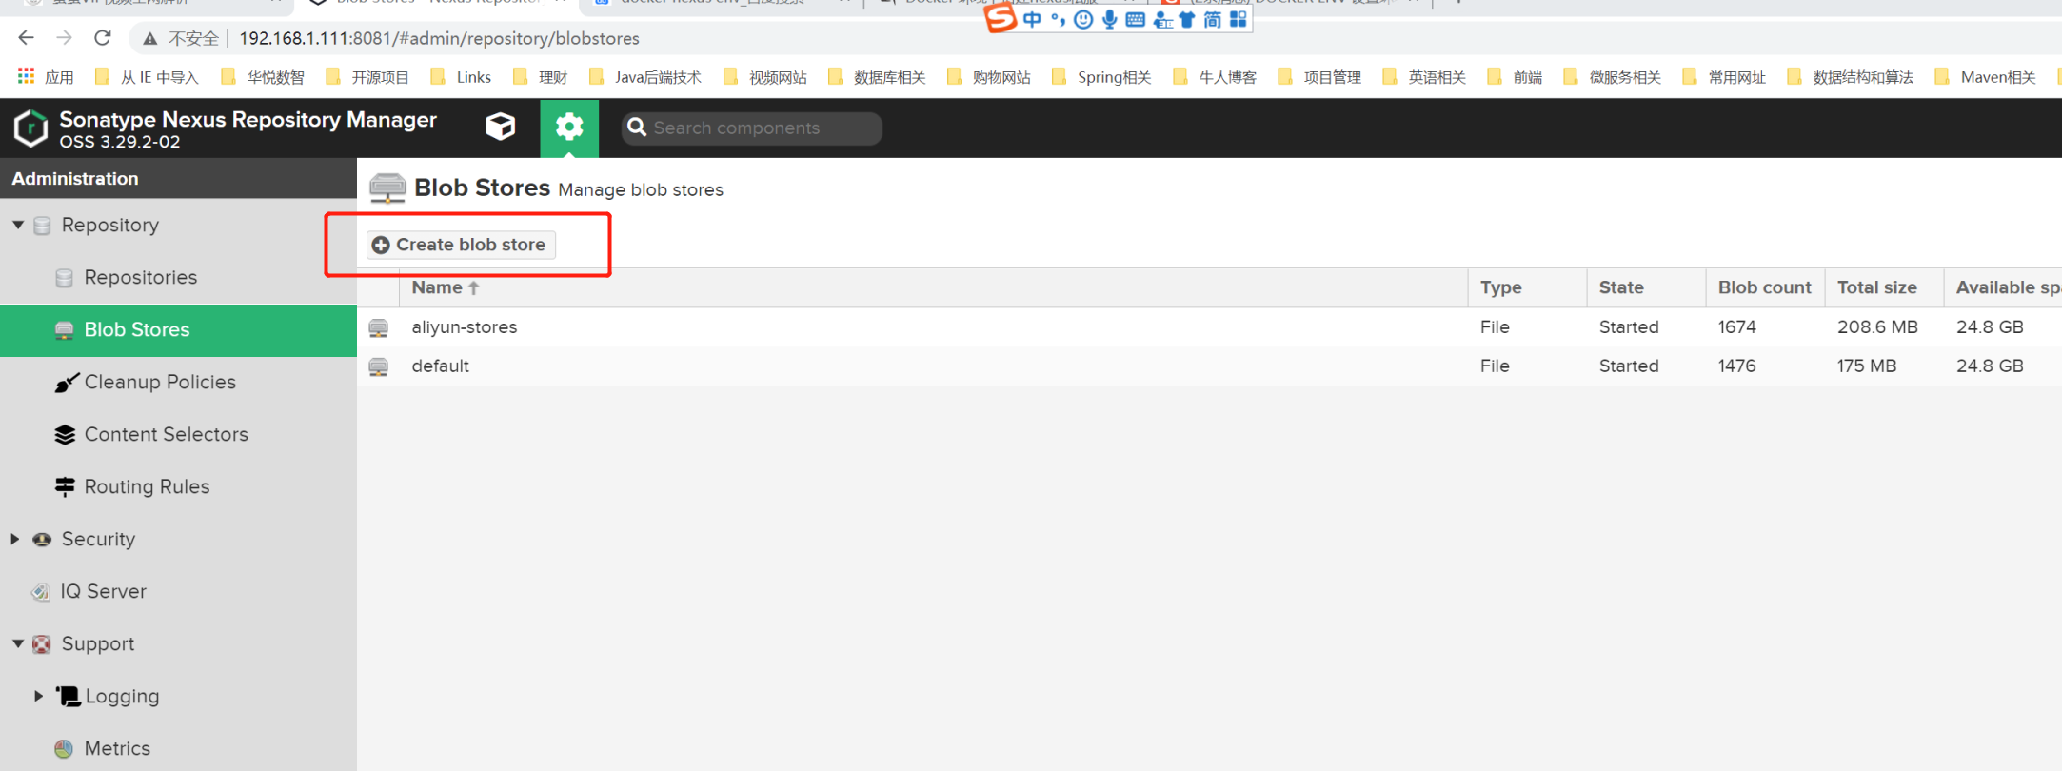Click the Sogou soft keyboard icon

(1136, 19)
